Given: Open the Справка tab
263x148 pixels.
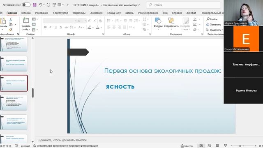Looking at the screenshot, I should [x=177, y=13].
